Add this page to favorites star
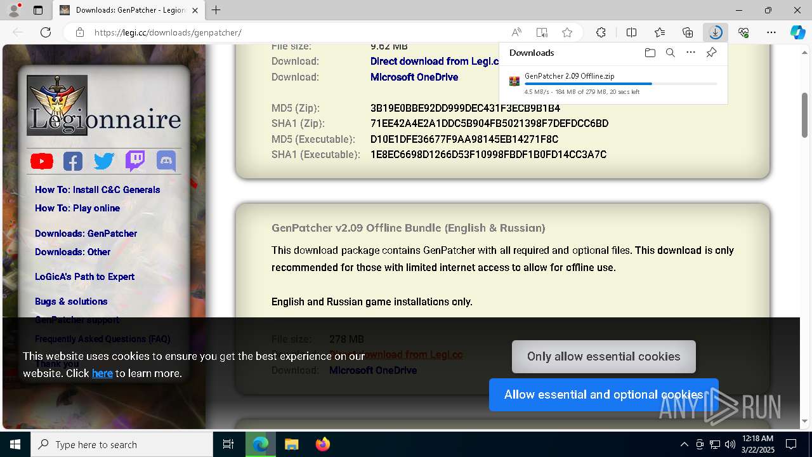 pos(567,32)
